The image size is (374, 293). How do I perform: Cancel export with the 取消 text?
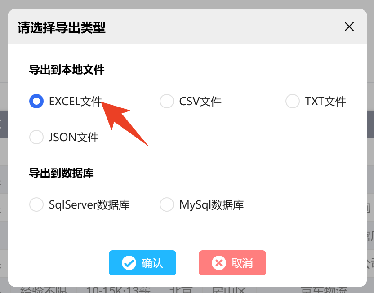tap(242, 263)
